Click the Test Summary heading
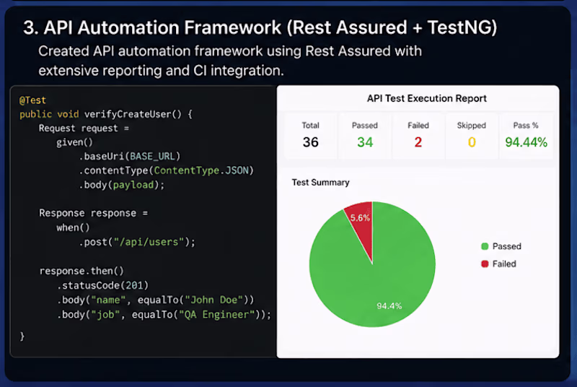The height and width of the screenshot is (387, 577). pyautogui.click(x=320, y=182)
